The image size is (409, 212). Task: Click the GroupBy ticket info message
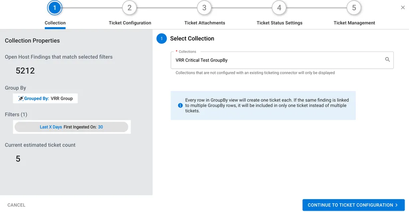pyautogui.click(x=263, y=105)
